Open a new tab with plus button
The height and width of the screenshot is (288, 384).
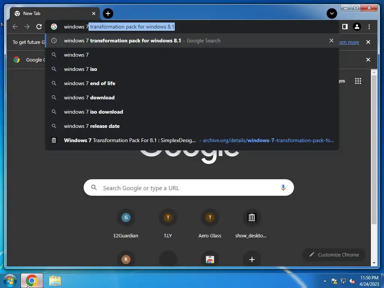tap(108, 13)
